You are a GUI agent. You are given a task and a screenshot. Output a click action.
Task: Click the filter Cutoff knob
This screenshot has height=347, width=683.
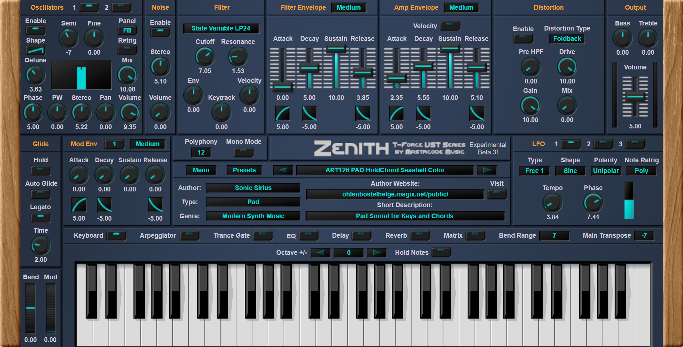coord(205,56)
